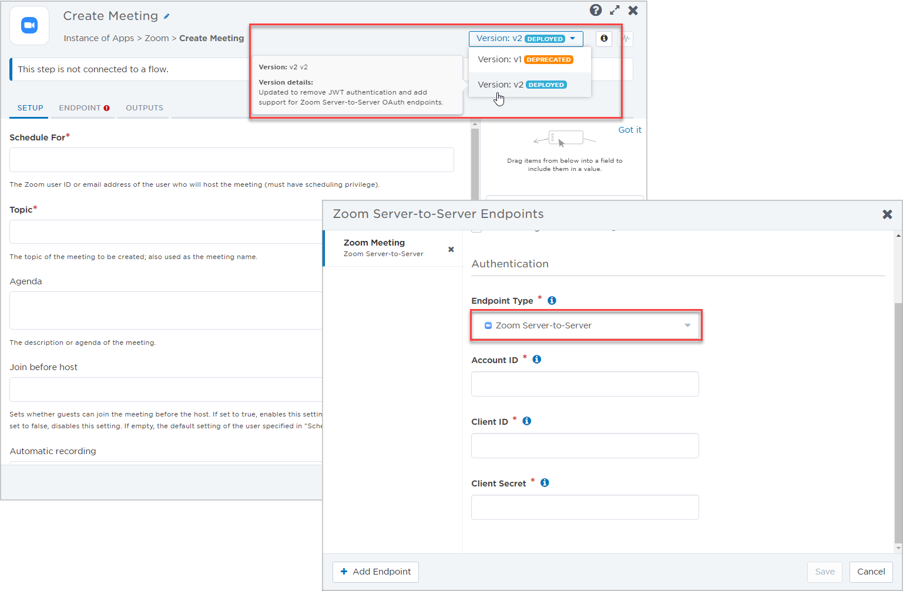
Task: Click the Zoom breadcrumb link
Action: click(x=157, y=38)
